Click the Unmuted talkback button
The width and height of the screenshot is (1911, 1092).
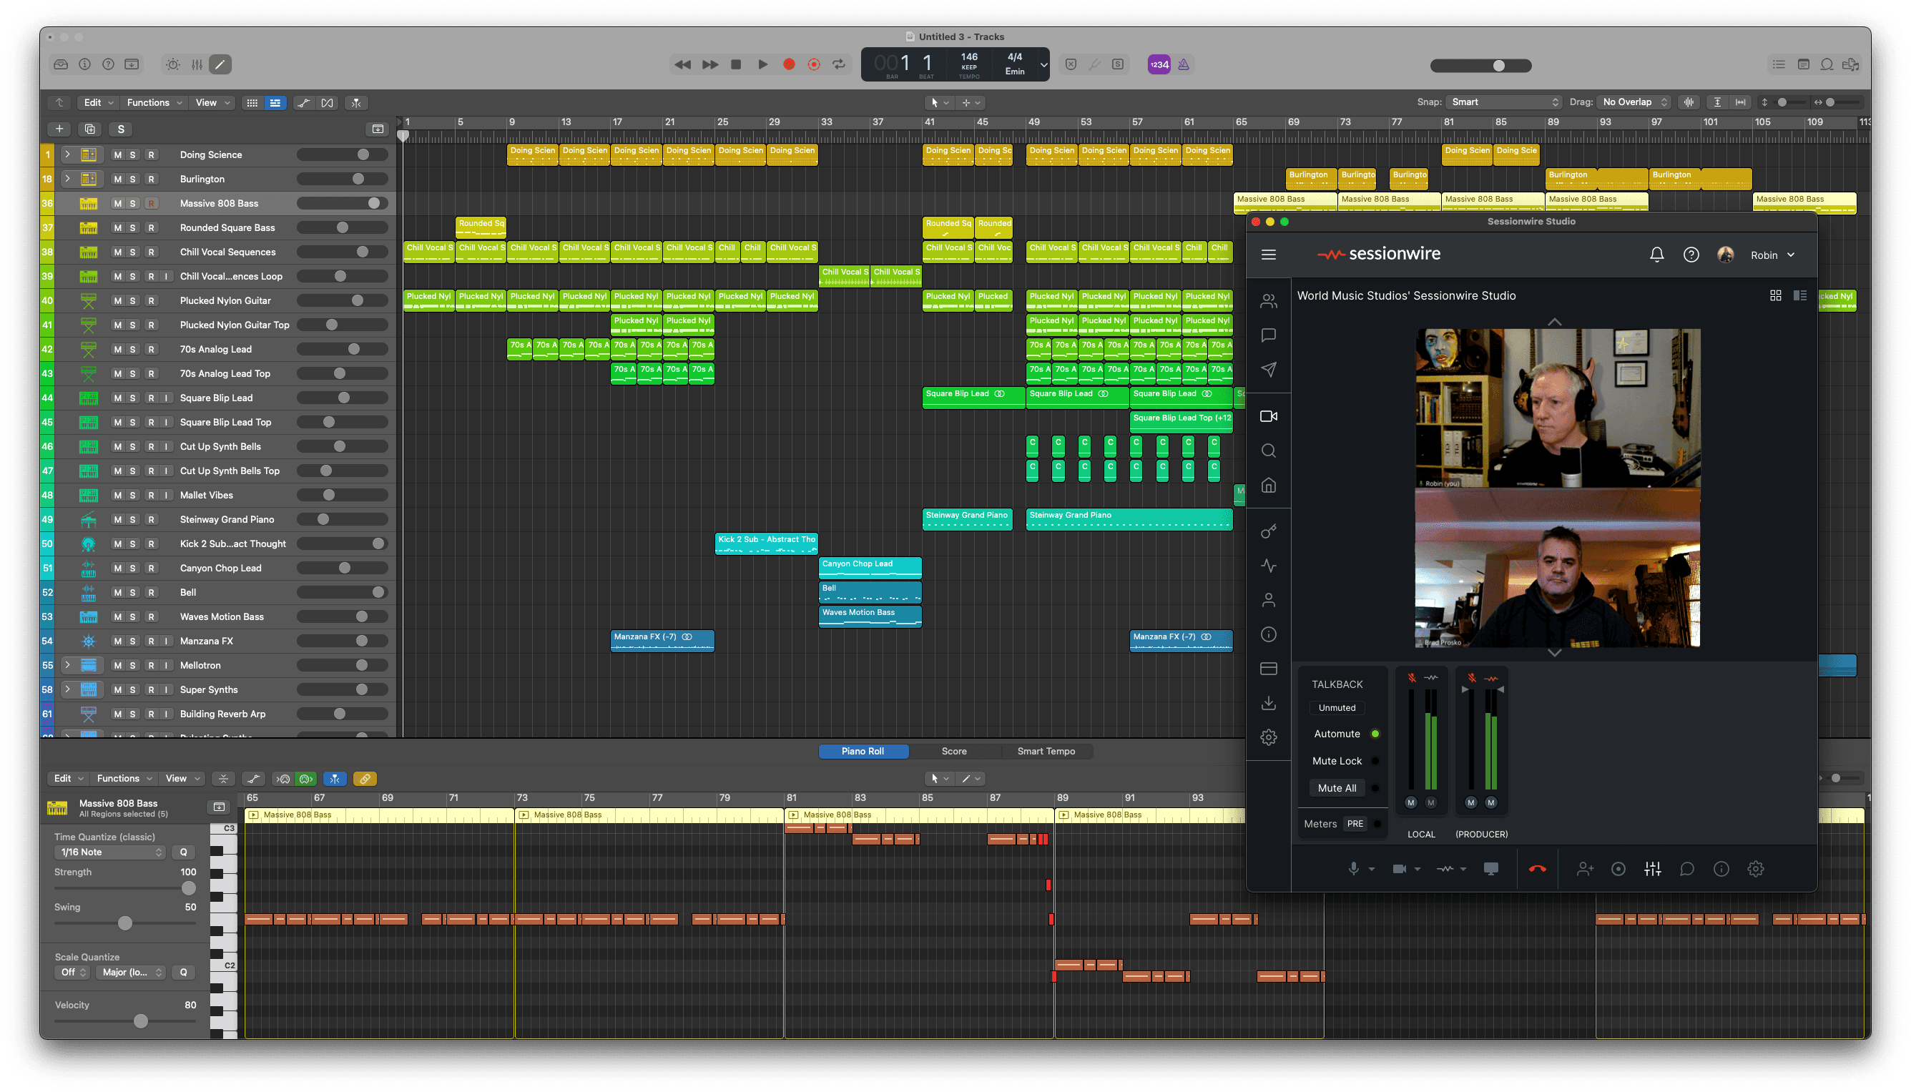click(x=1337, y=708)
